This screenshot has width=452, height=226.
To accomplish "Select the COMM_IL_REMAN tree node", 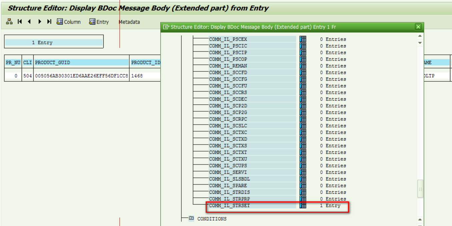I will 252,66.
